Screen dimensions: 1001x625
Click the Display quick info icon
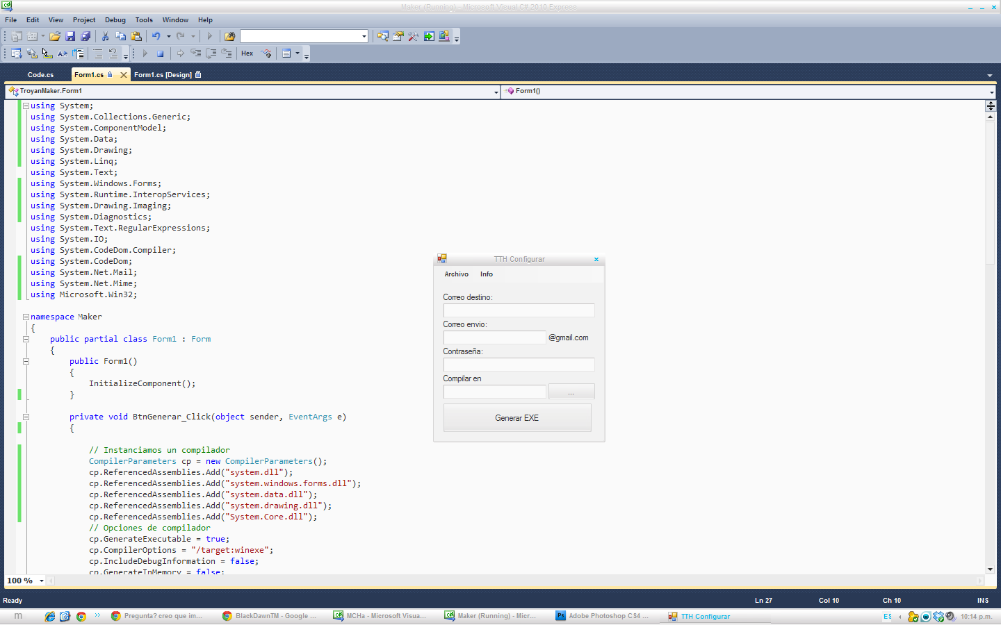pos(47,53)
